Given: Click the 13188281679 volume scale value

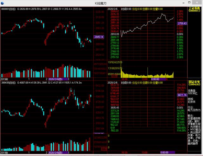Looking at the screenshot, I should [x=115, y=68].
